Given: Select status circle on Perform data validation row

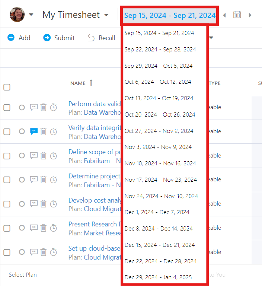Looking at the screenshot, I should click(x=22, y=107).
